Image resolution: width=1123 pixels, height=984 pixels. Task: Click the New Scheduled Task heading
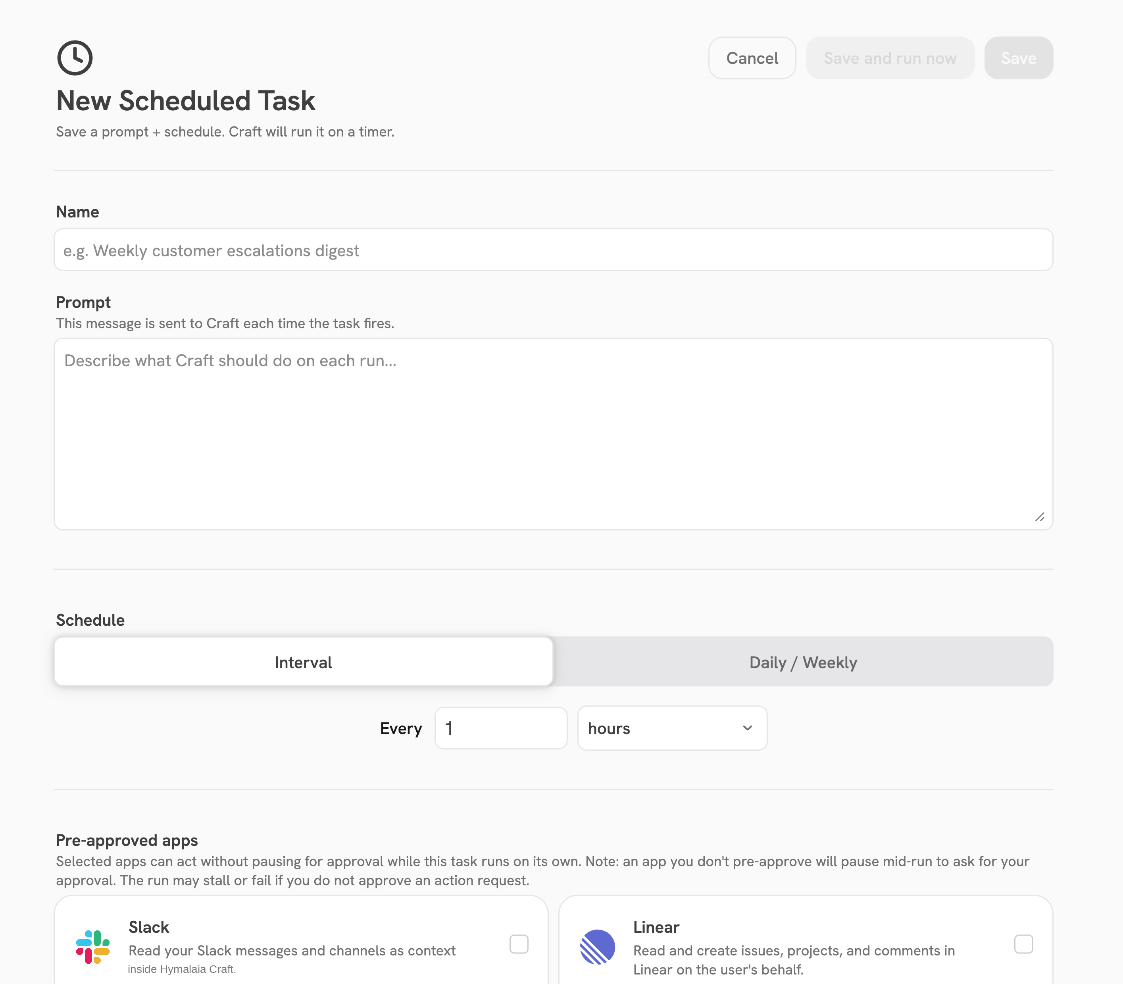click(186, 101)
